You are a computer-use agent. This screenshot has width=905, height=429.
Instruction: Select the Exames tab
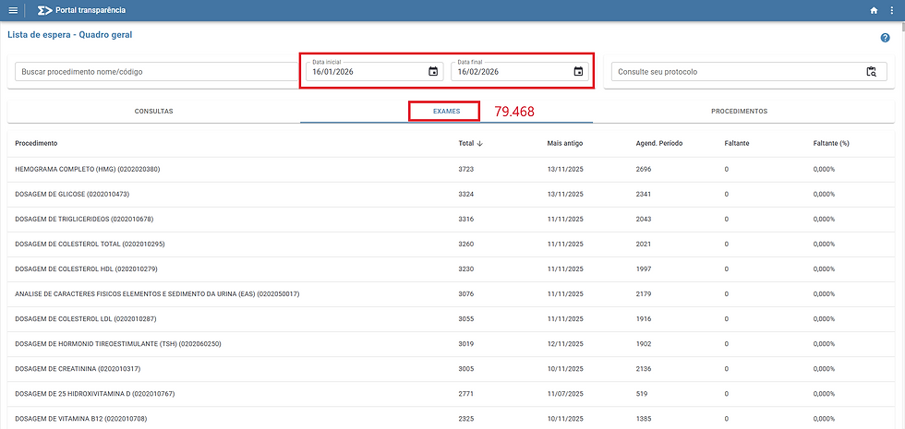tap(446, 112)
